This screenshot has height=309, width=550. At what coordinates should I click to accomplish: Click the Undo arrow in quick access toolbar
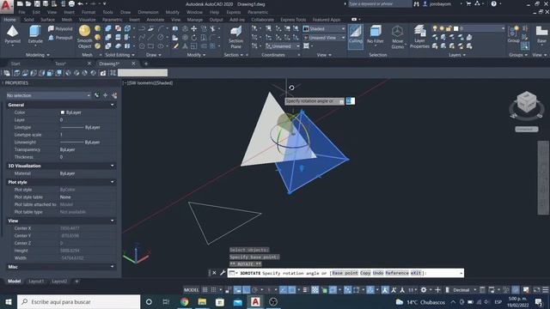pyautogui.click(x=80, y=3)
